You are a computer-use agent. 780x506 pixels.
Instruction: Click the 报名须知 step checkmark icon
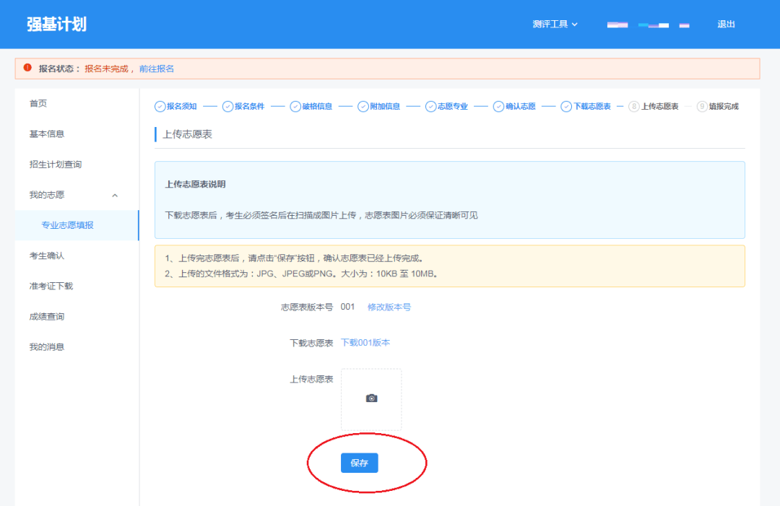click(160, 106)
